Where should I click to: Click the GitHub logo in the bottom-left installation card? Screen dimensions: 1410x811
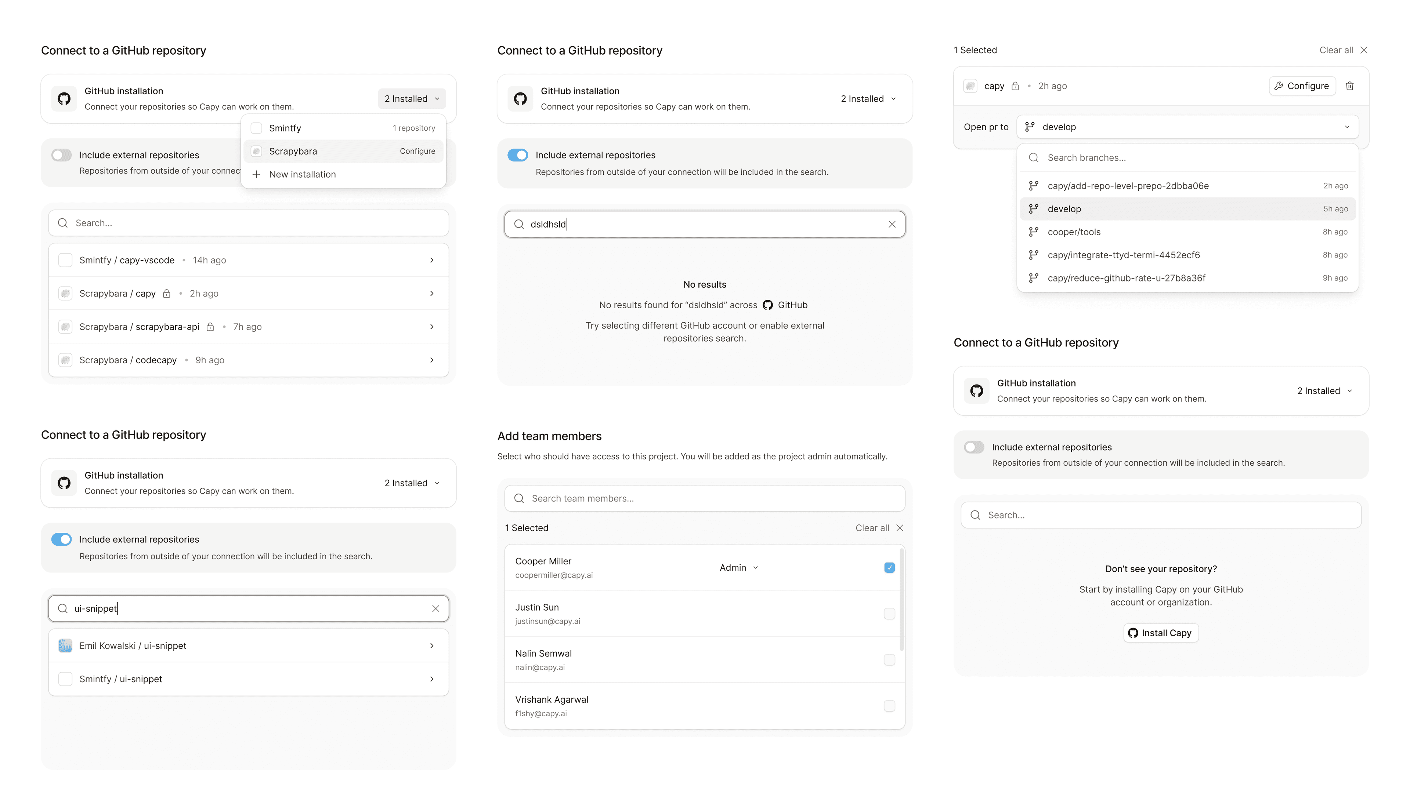pos(64,483)
